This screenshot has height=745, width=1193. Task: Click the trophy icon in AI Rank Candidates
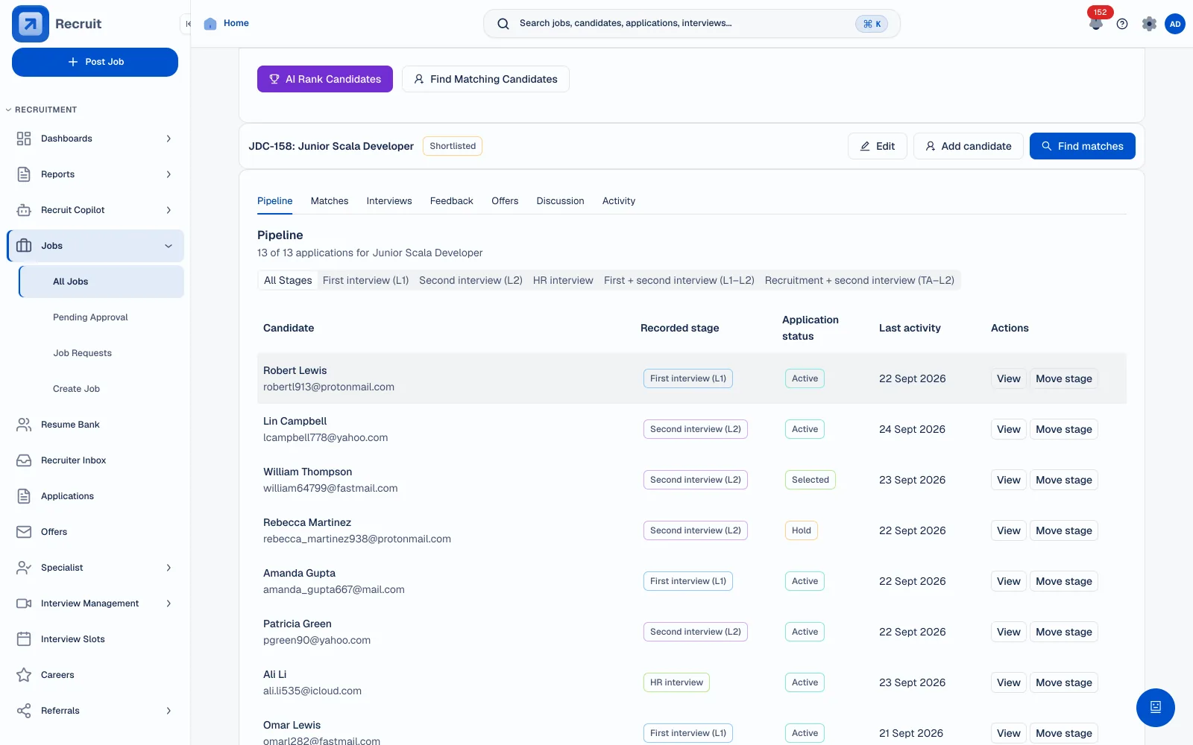pos(274,79)
